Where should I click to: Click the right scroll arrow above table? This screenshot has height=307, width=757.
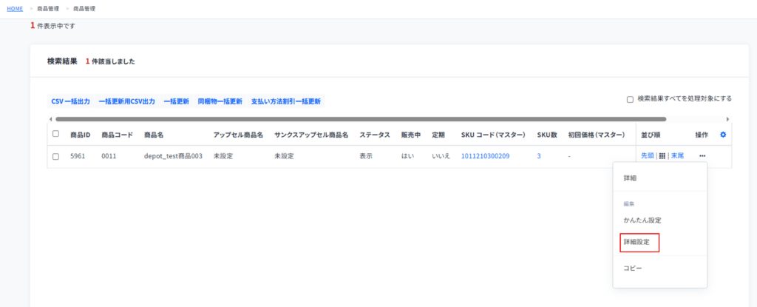[728, 119]
